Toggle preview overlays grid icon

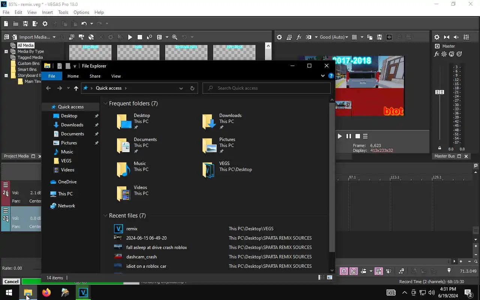click(x=355, y=37)
